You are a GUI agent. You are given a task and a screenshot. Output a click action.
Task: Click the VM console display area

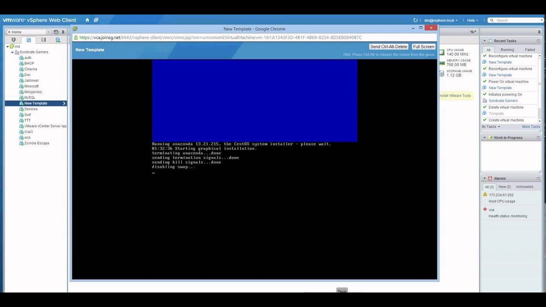pos(255,169)
